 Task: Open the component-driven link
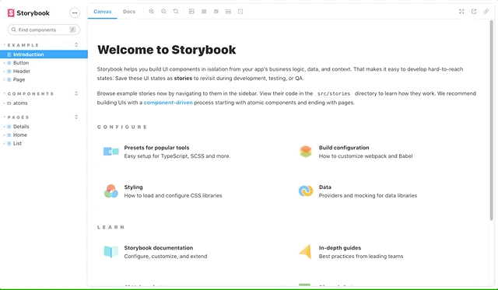click(x=168, y=103)
